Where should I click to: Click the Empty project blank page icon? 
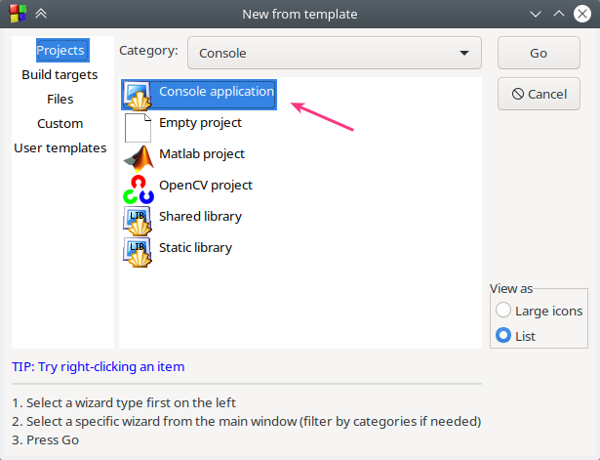click(138, 126)
